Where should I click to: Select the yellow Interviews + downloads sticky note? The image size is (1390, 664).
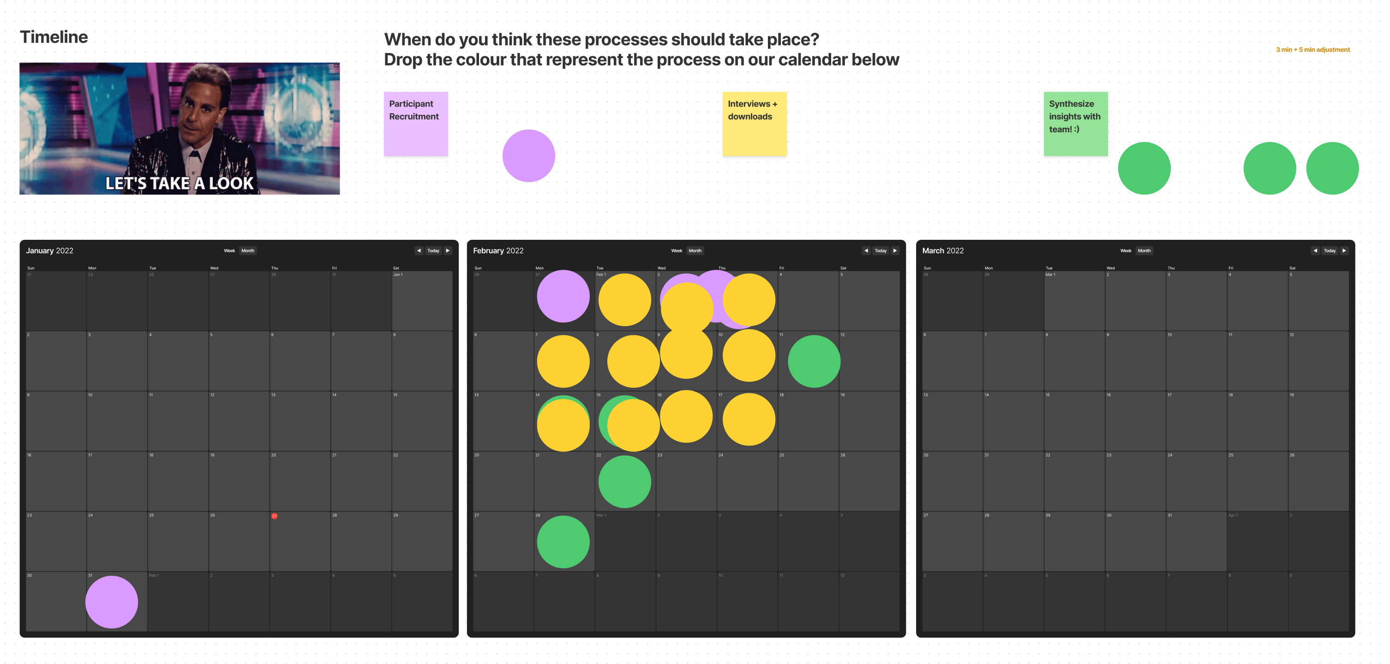pyautogui.click(x=755, y=124)
